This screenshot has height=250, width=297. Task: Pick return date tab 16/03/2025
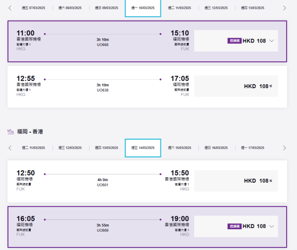tap(216, 148)
